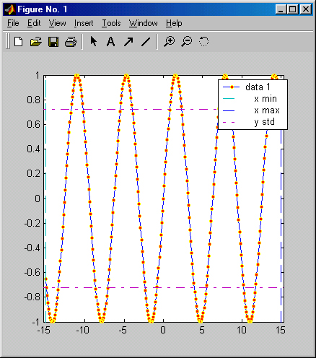Enable plot editing with the arrow pointer
Viewport: 316px width, 358px height.
coord(93,42)
